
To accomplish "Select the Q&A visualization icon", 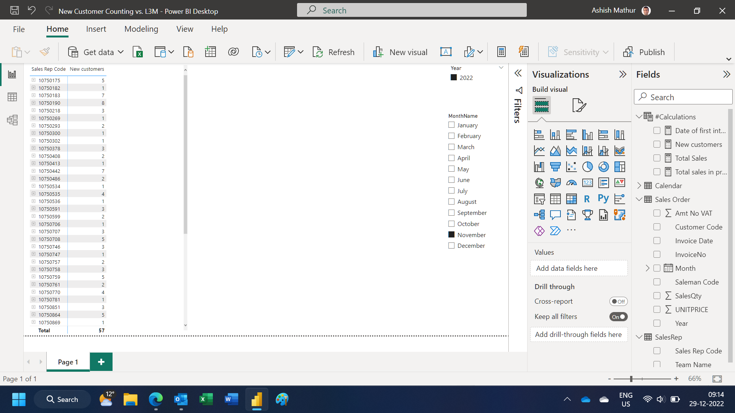I will (555, 215).
